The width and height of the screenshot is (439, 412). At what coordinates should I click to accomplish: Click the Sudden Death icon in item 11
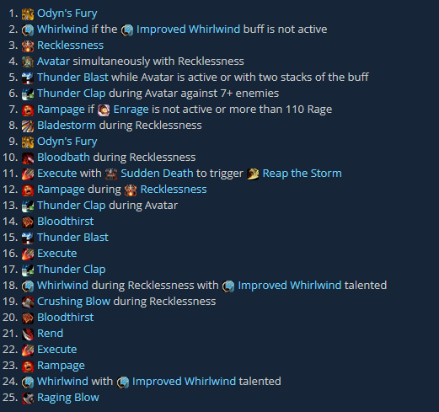pyautogui.click(x=111, y=174)
